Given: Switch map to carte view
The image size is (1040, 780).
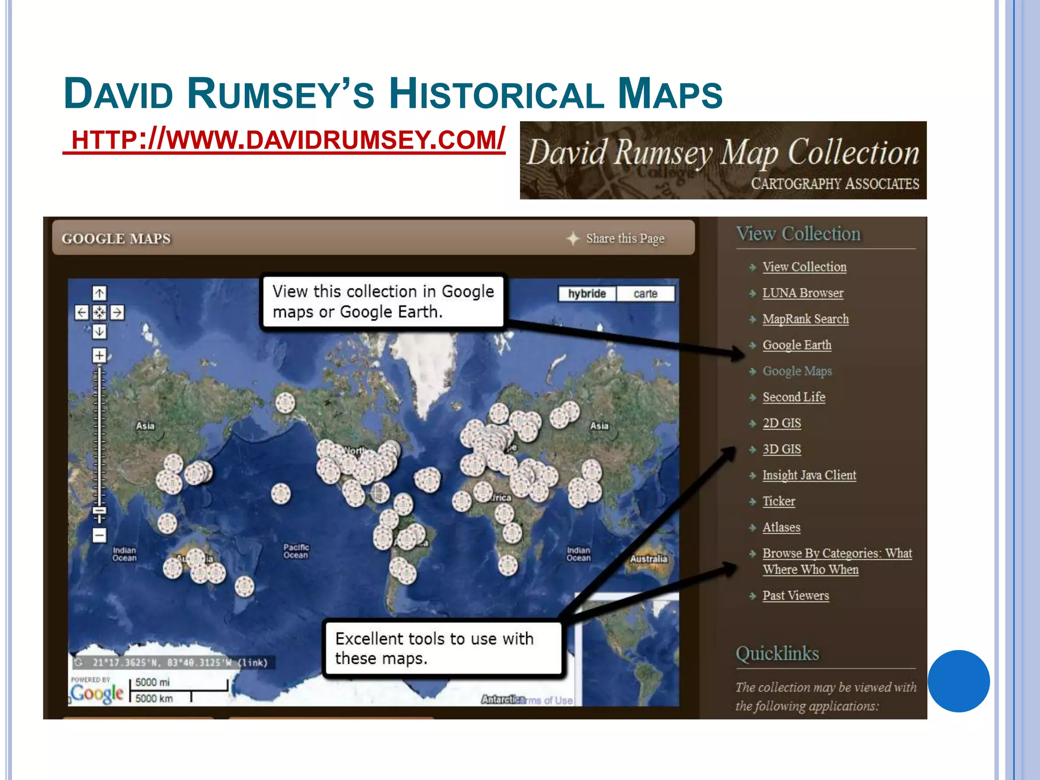Looking at the screenshot, I should pyautogui.click(x=645, y=294).
